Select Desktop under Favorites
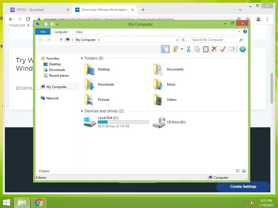278x208 pixels. click(x=52, y=64)
